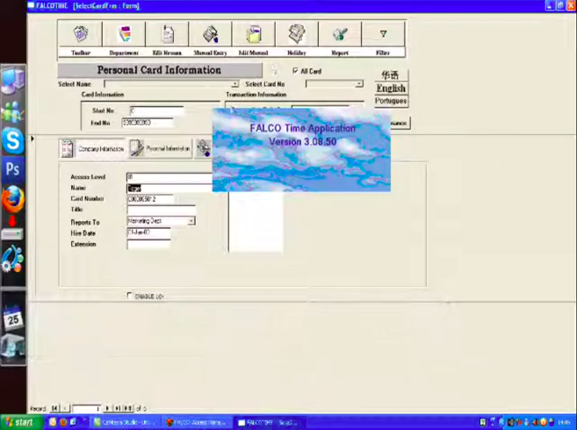Open Camtasia Studio taskbar window

point(125,423)
